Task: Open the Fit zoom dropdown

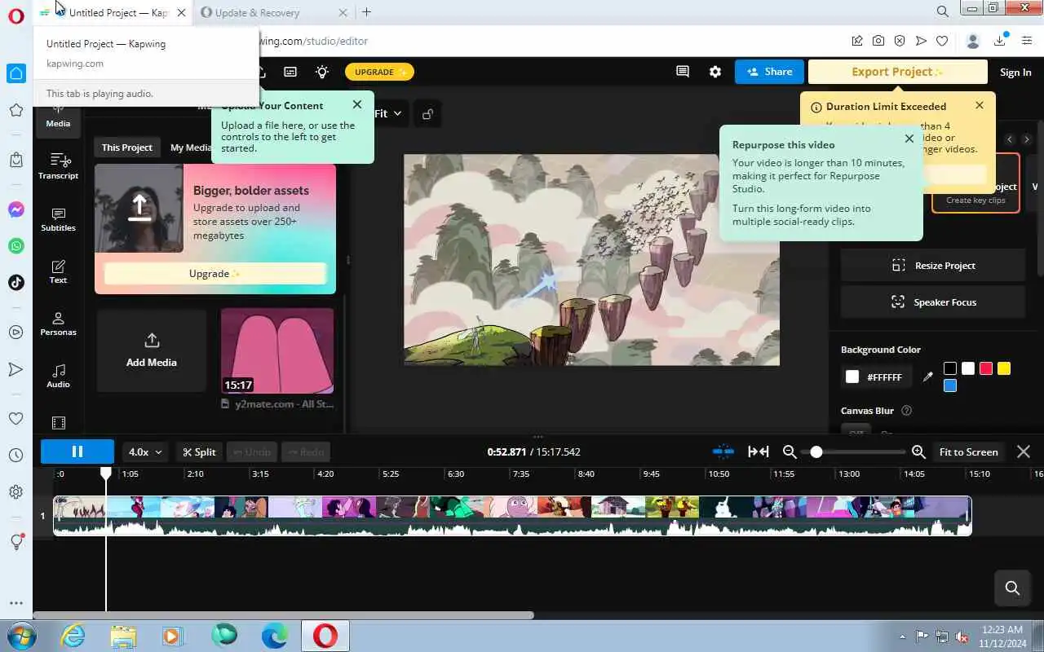Action: tap(388, 113)
